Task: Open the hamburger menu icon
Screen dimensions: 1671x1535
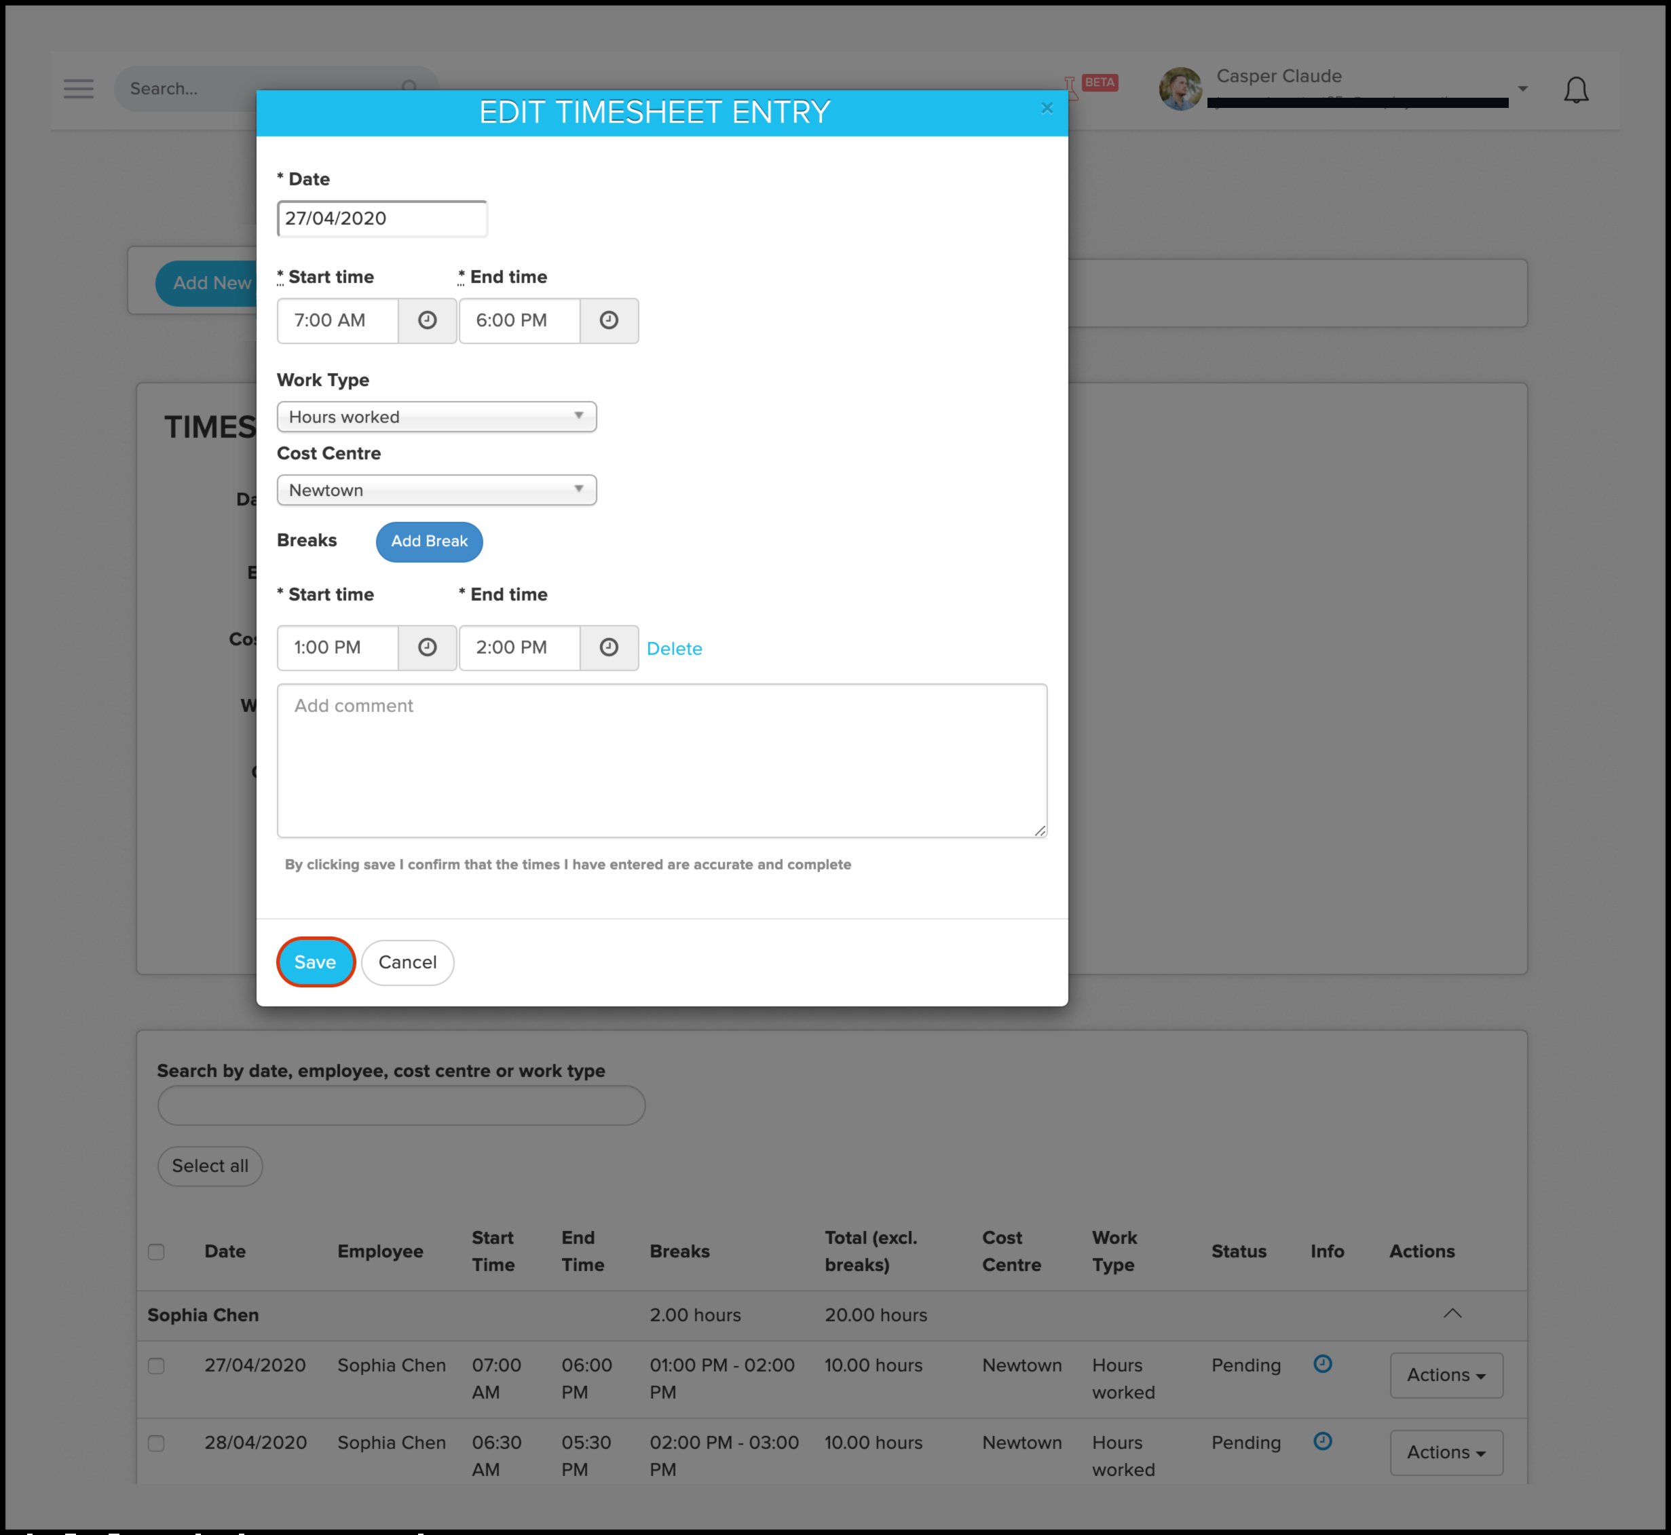Action: (x=79, y=89)
